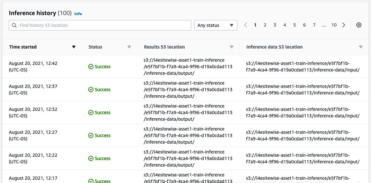This screenshot has height=183, width=371.
Task: Sort by Results S3 location arrow
Action: [232, 47]
